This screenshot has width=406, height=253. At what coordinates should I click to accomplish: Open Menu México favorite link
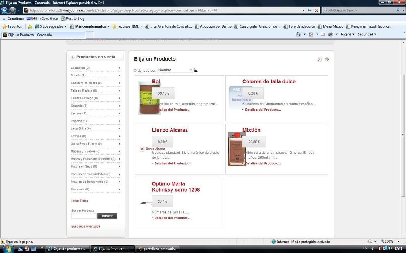[x=330, y=26]
